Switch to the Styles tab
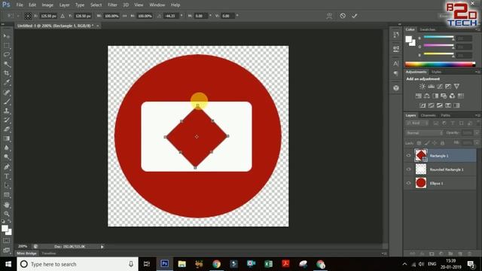 pyautogui.click(x=436, y=72)
